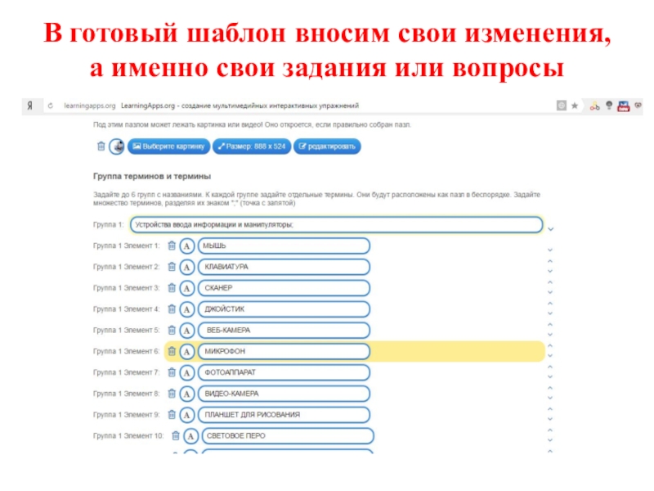
Task: Open text type icon for ПЛАНШЕТ ДЛЯ РИСОВАНИЯ
Action: 187,415
